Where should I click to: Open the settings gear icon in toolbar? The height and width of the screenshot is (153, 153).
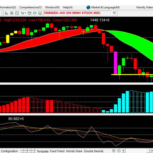[x=12, y=13]
